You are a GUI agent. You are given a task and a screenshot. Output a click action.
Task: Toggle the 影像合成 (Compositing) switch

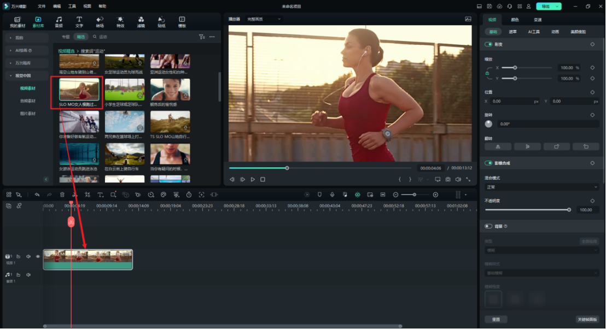(x=488, y=163)
